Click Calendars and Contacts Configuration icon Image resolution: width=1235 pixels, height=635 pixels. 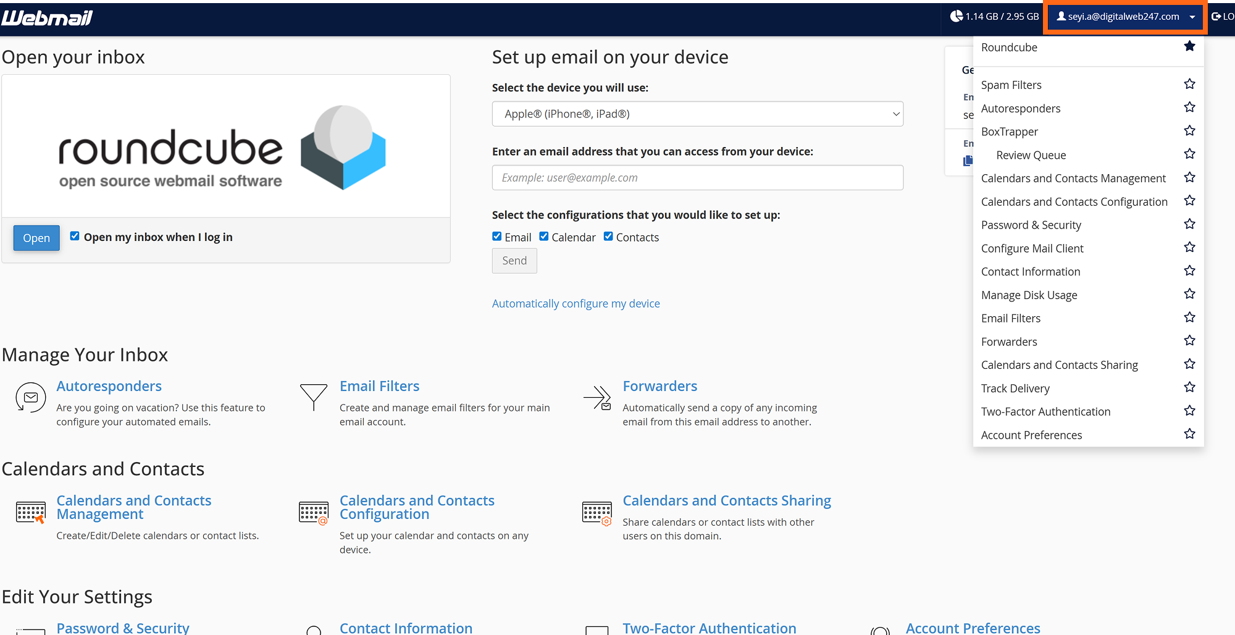[x=314, y=513]
